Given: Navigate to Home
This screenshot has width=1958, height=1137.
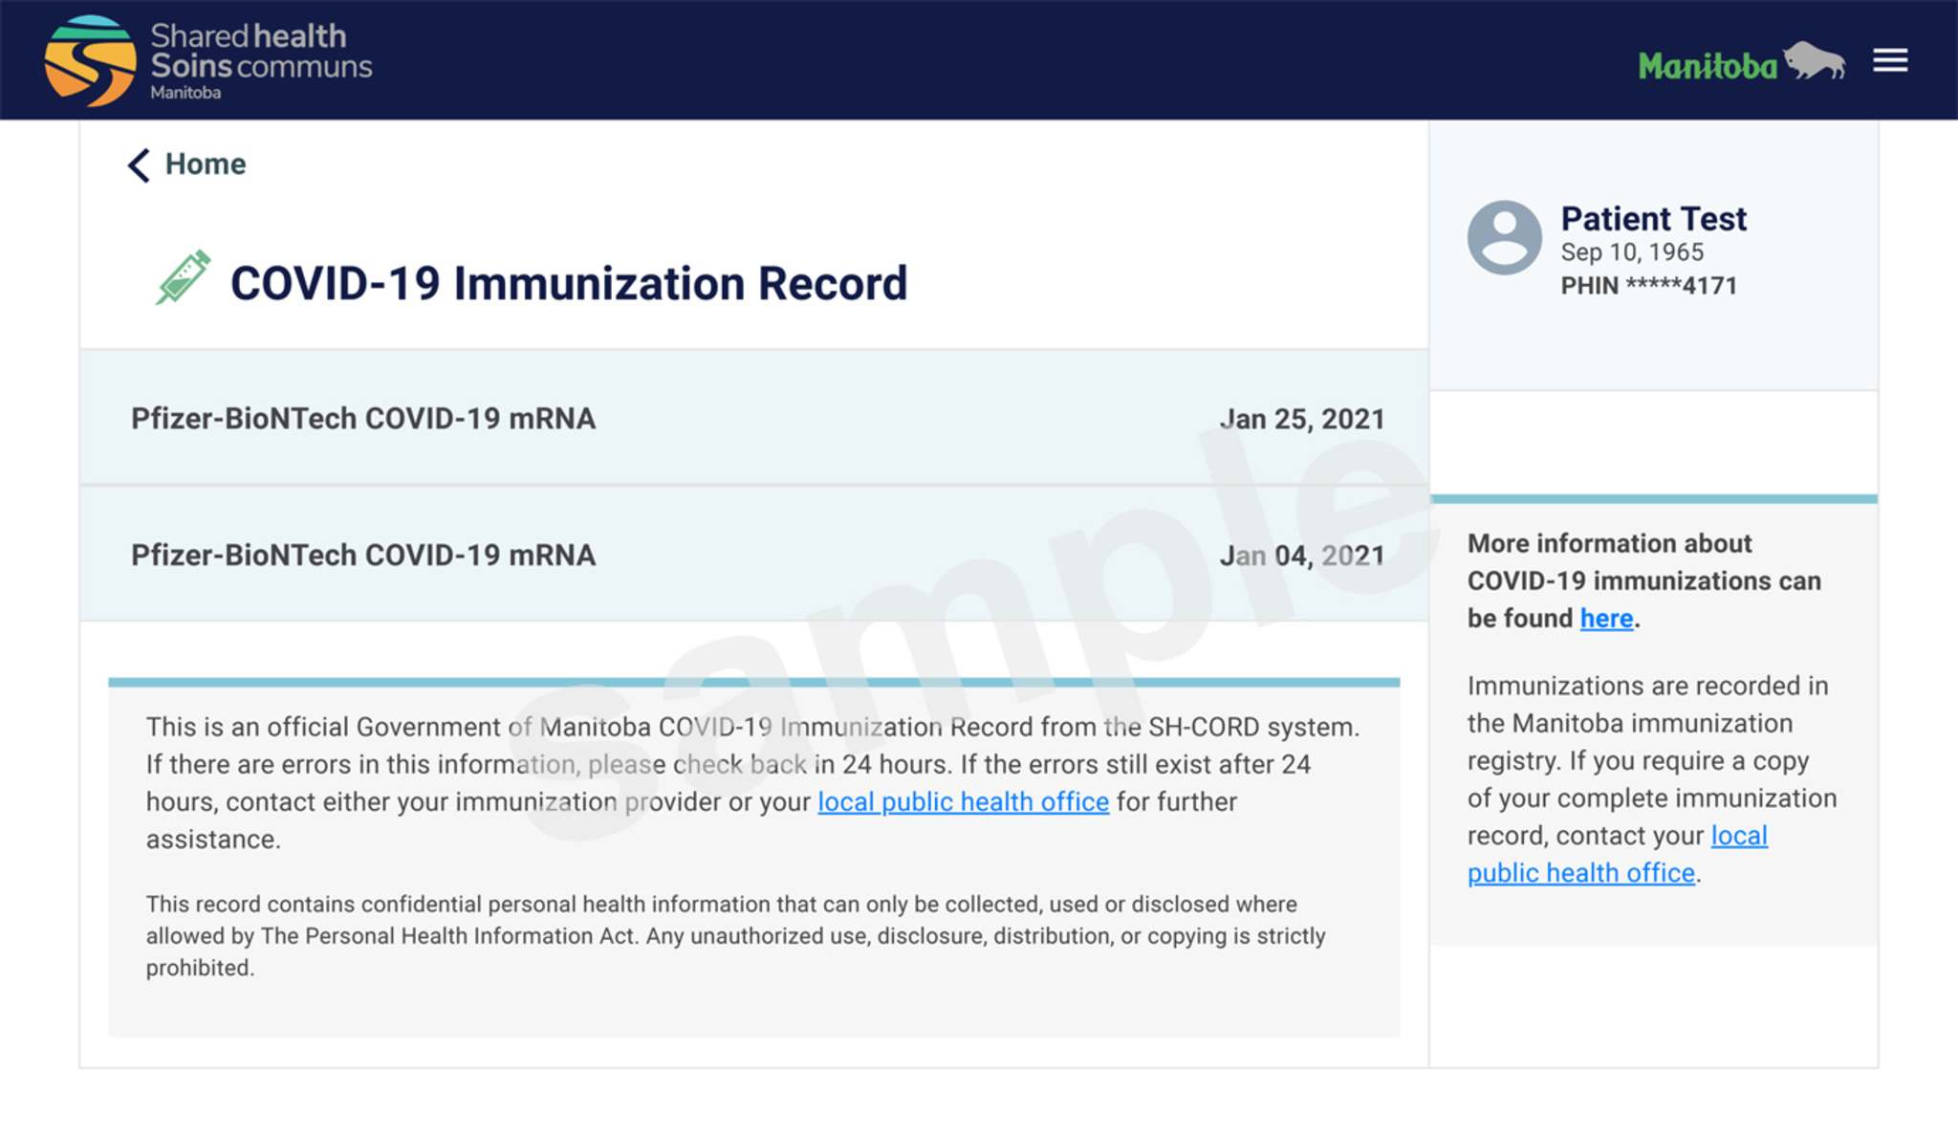Looking at the screenshot, I should tap(205, 164).
